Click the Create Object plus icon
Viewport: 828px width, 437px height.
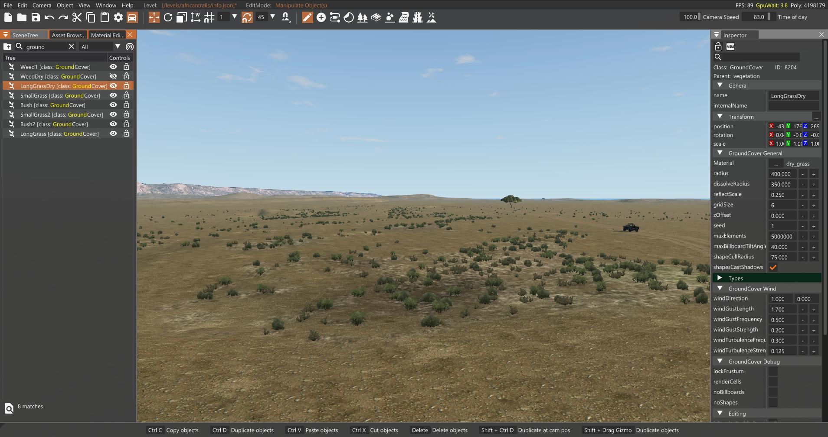(321, 17)
